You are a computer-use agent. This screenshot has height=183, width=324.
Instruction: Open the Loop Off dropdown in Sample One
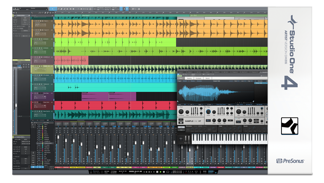coord(186,104)
